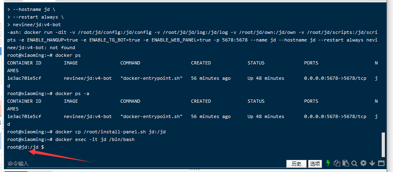Click the green lightning quick-command icon
Viewport: 393px width, 172px height.
click(x=328, y=163)
